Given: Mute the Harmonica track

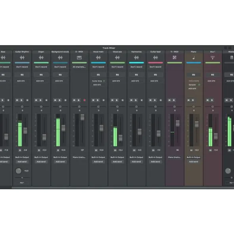Looking at the screenshot, I should pos(131,100).
